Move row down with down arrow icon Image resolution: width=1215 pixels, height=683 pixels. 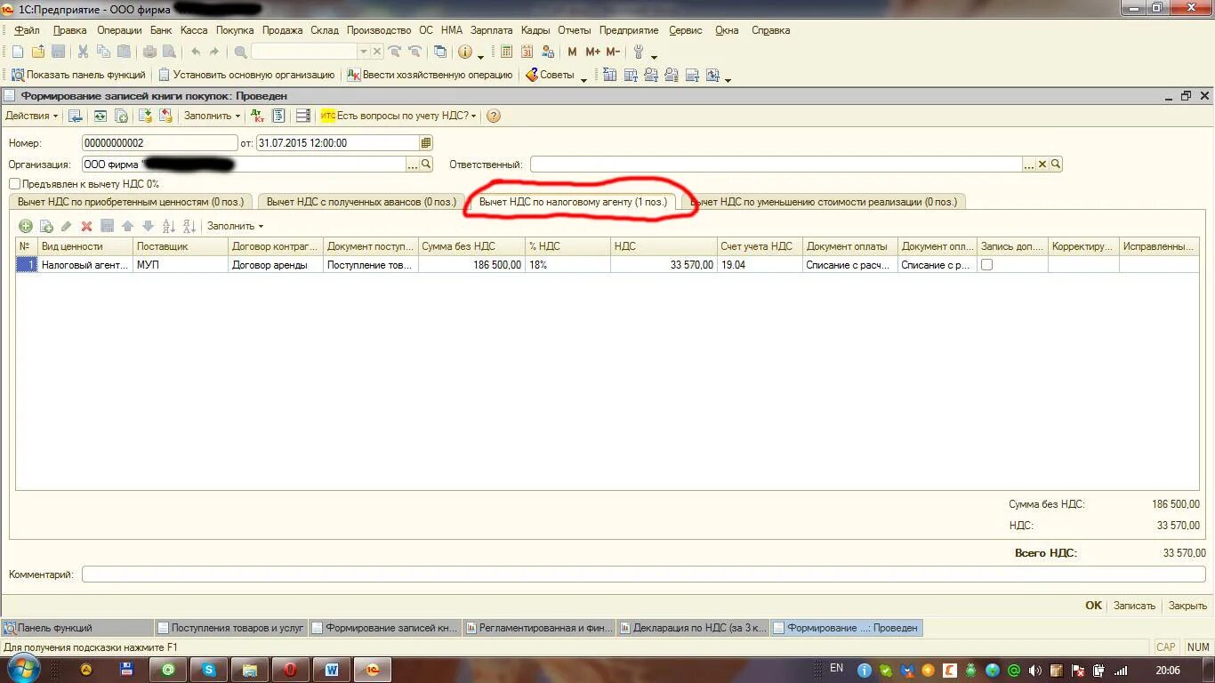[148, 226]
